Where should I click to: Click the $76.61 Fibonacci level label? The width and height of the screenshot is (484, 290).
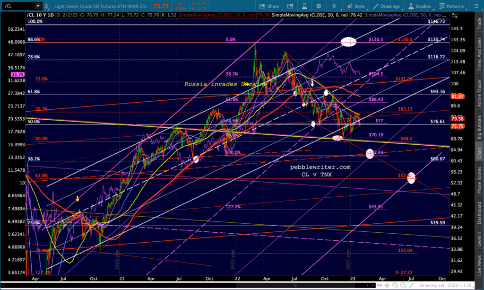438,122
